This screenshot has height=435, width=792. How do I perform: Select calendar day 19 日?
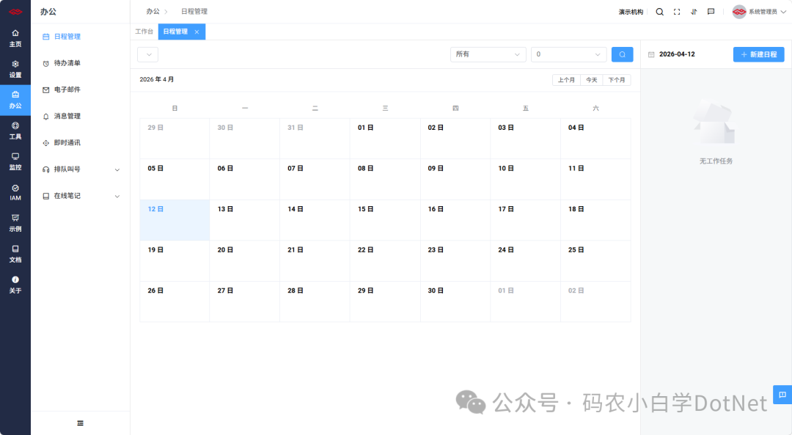(x=175, y=260)
